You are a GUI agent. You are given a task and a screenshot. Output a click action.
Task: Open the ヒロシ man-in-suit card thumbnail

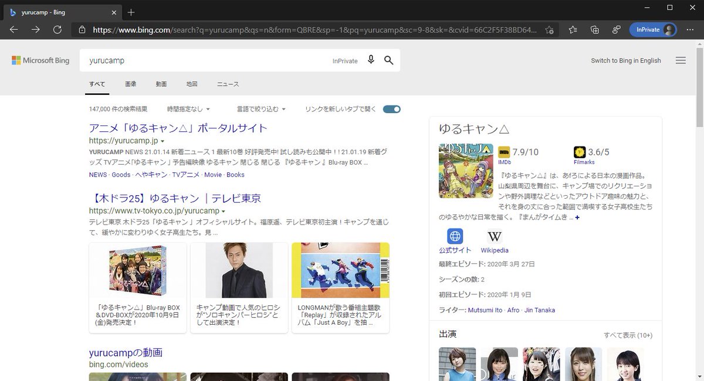[x=239, y=271]
